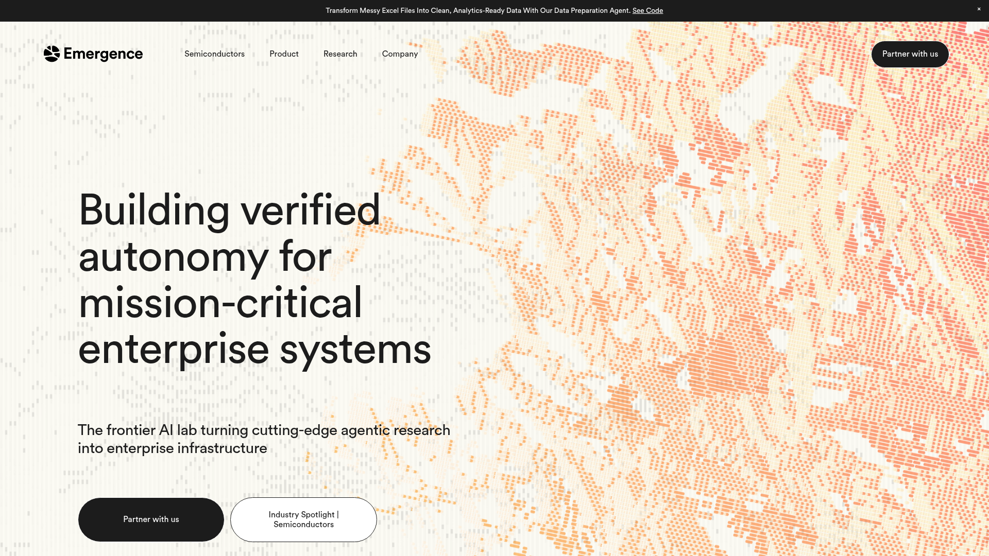Click the Emergence wordmark text

pos(103,54)
